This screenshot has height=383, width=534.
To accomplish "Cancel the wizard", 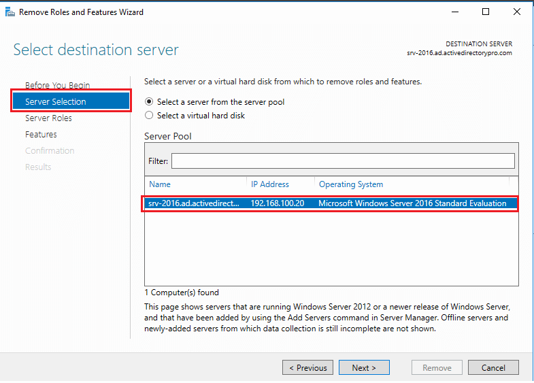I will click(493, 367).
